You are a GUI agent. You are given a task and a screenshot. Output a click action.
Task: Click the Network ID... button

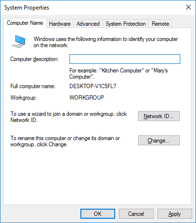[159, 116]
